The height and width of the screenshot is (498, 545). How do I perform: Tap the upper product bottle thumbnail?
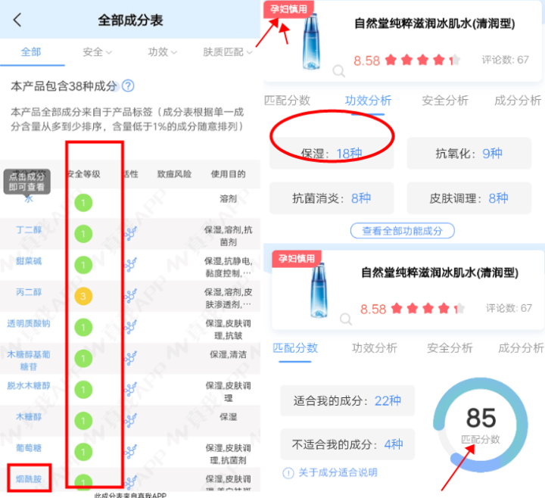pos(311,42)
